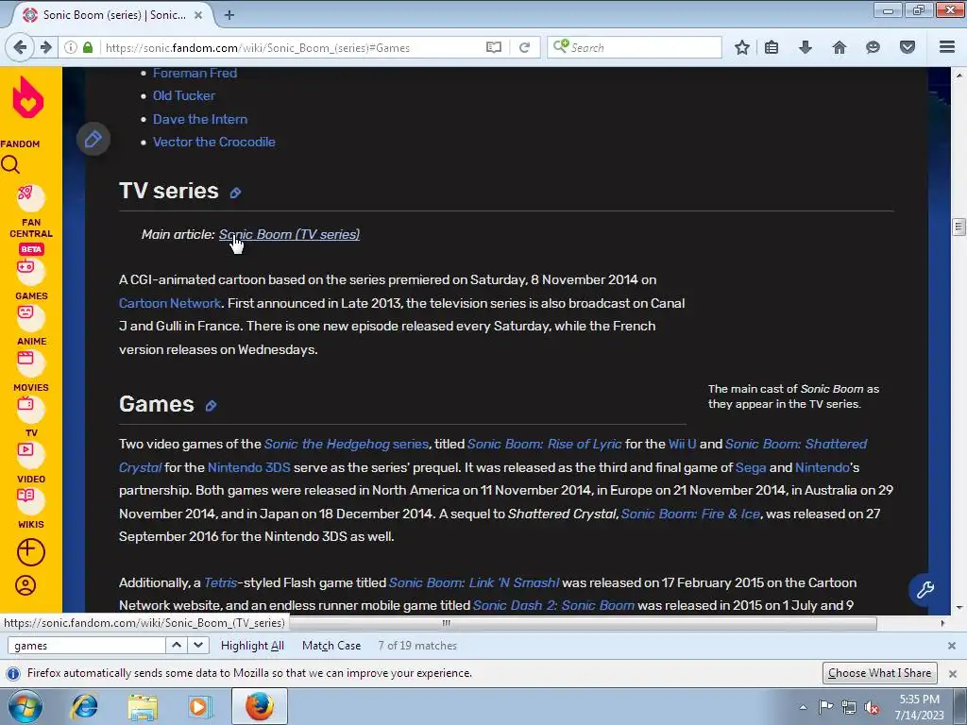Select the Sonic Boom (series) tab
Screen dimensions: 967x725
tap(113, 15)
